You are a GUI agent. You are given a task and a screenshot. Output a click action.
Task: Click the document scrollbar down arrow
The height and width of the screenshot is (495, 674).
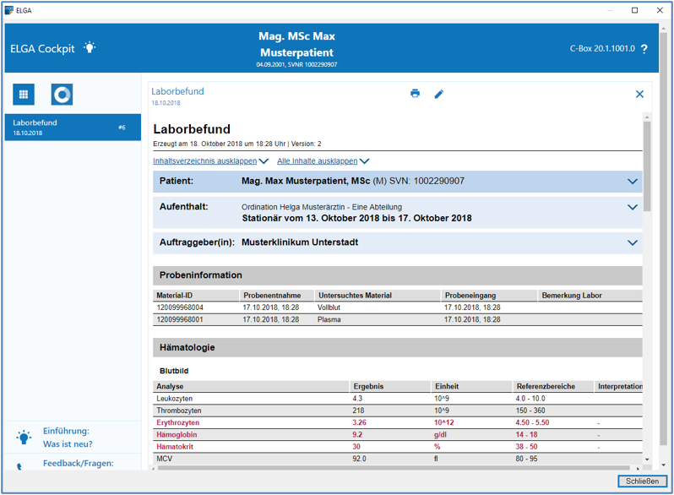click(x=647, y=460)
